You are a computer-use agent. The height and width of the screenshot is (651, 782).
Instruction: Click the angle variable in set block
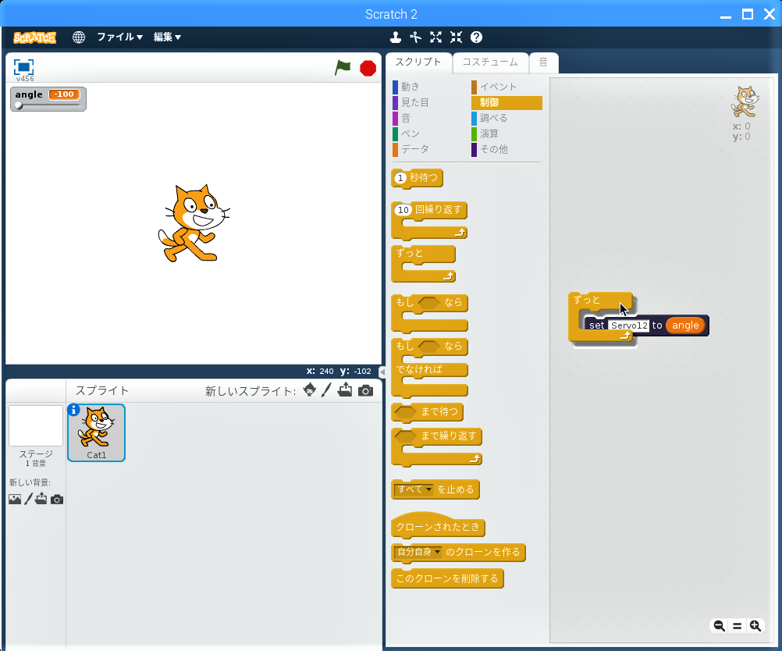[685, 325]
